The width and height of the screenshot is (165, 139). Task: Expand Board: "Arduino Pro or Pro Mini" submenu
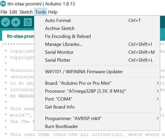click(x=97, y=83)
